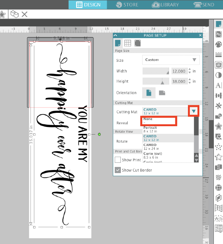Open the Align panel icon
The image size is (223, 244).
(218, 96)
